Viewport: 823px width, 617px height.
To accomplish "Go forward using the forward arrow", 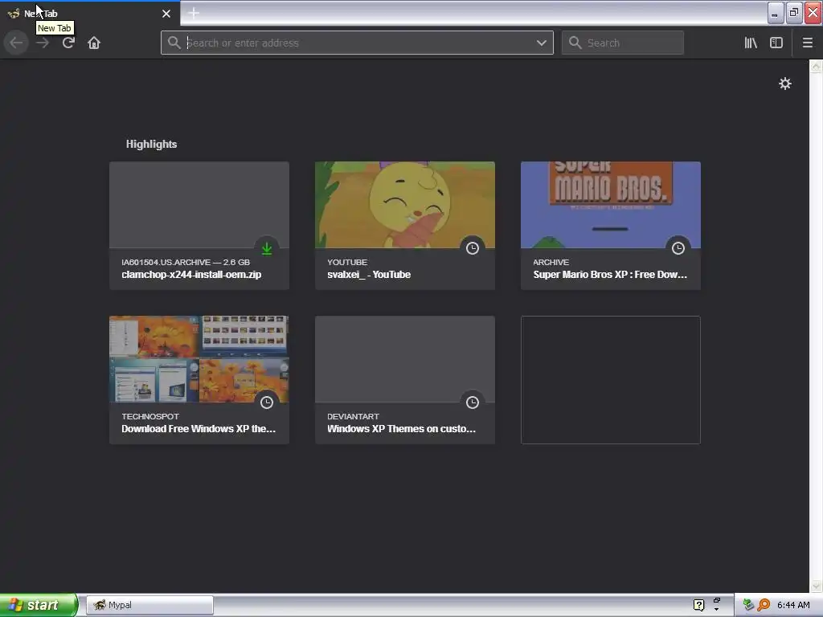I will click(x=43, y=43).
